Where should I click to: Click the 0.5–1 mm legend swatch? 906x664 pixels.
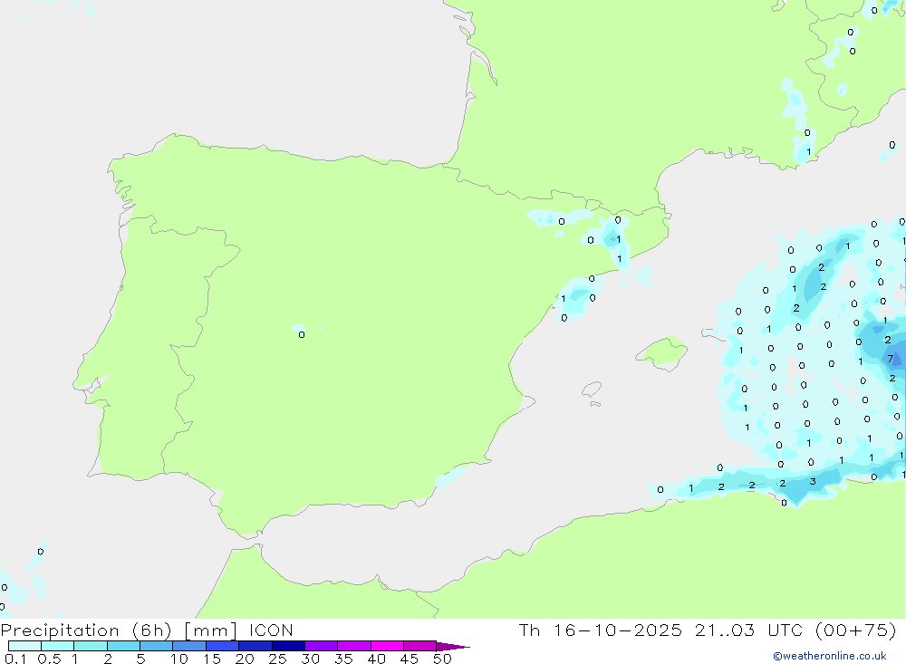pos(58,646)
